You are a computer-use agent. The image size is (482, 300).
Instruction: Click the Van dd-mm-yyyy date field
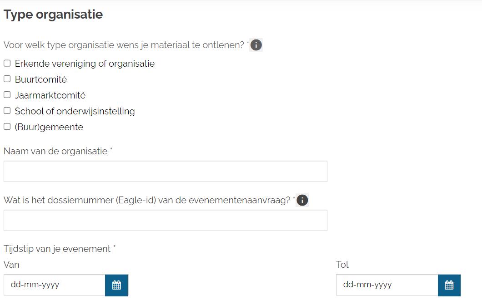pos(55,285)
